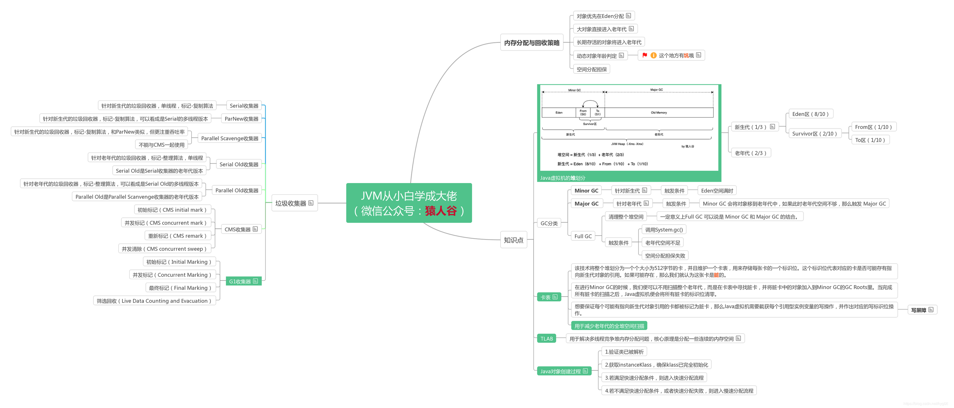
Task: Open the notes icon on "CMS收集器" node
Action: (256, 229)
